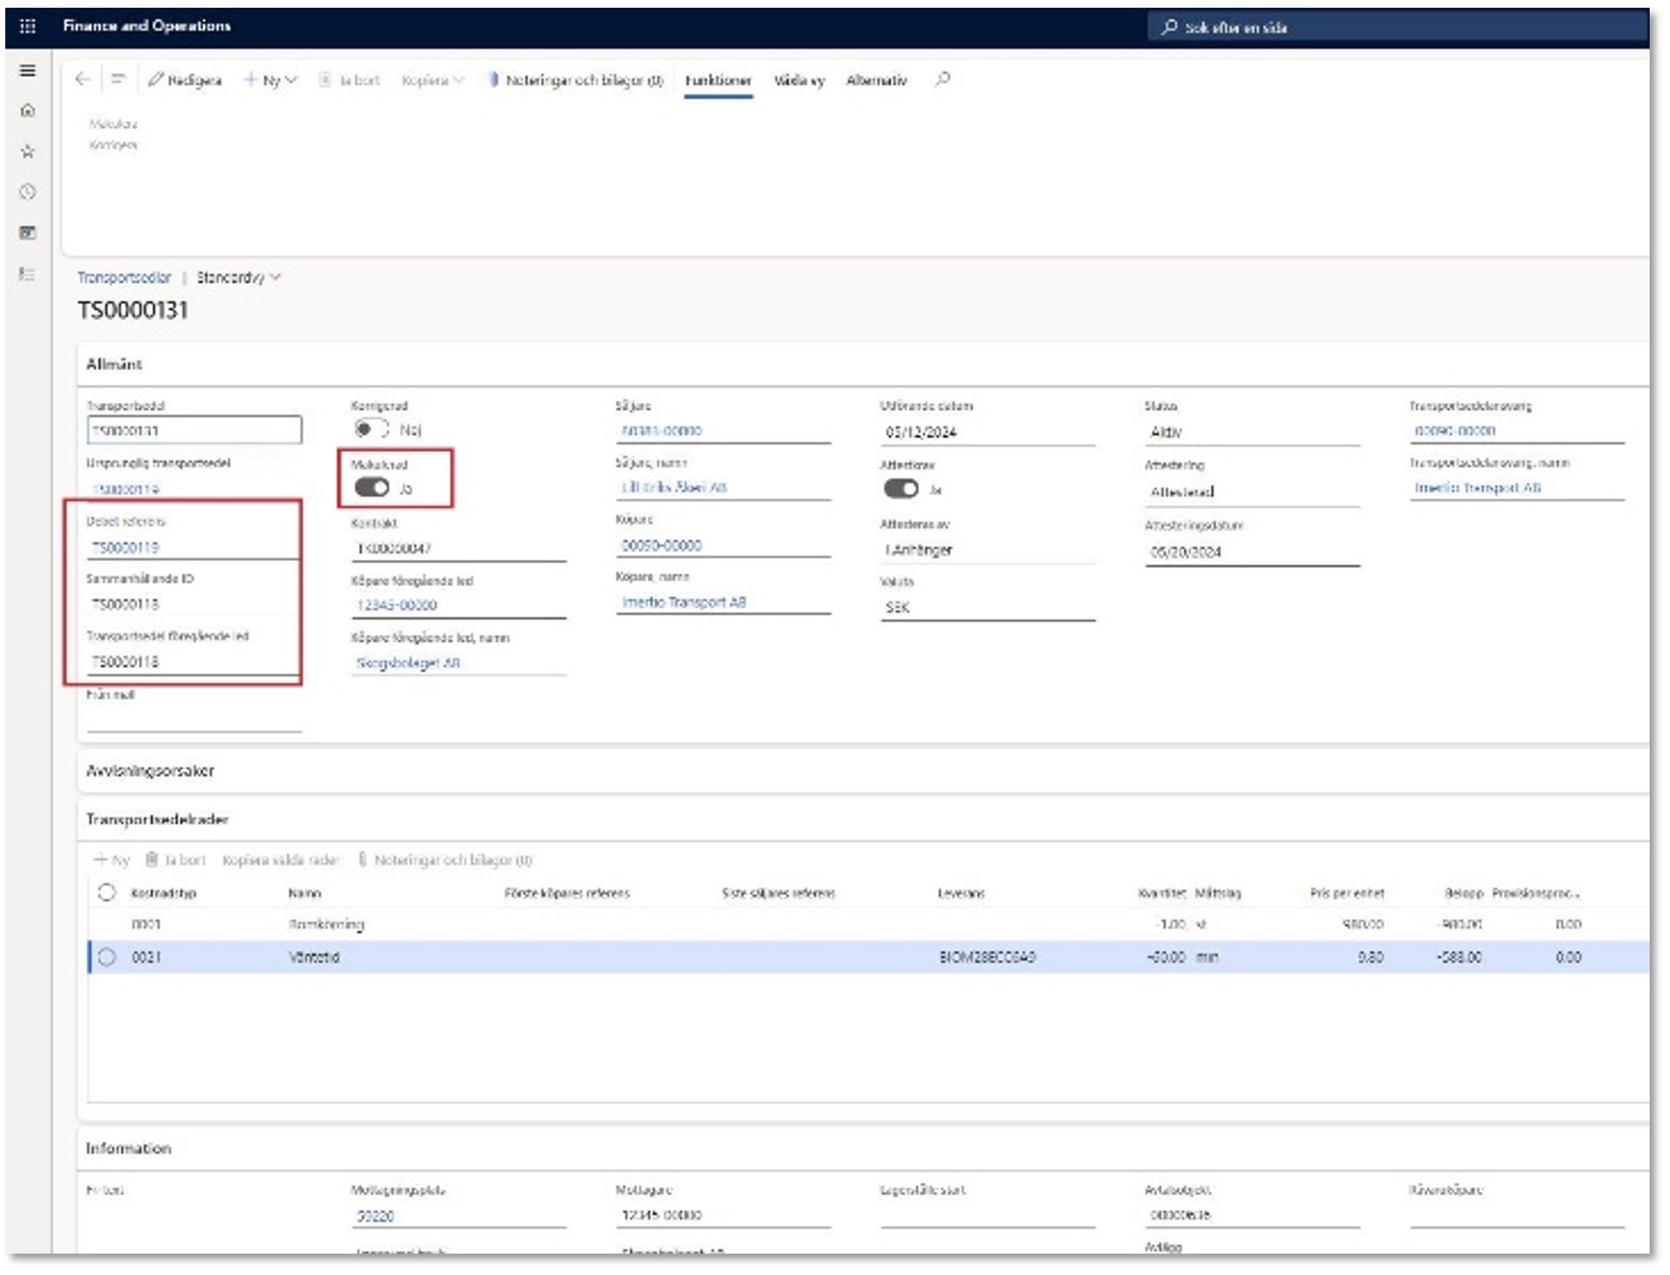
Task: Click the Noteringar och bilagor toolbar button
Action: coord(576,80)
